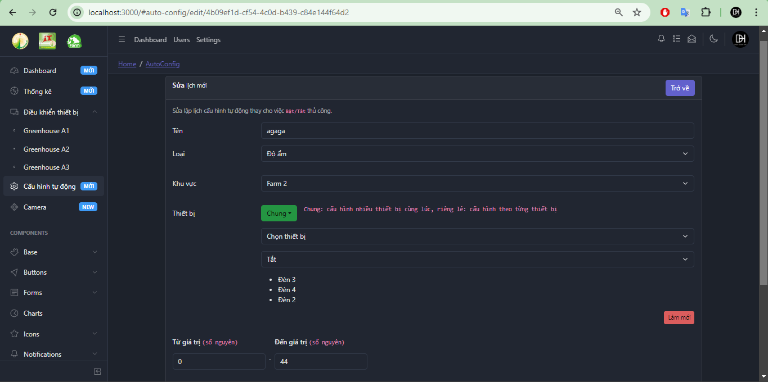Click the Charts pie icon

click(x=15, y=313)
